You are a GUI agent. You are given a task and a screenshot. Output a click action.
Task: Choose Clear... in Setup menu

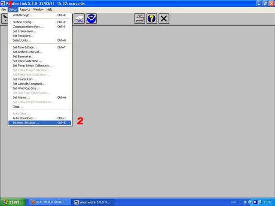coord(40,106)
